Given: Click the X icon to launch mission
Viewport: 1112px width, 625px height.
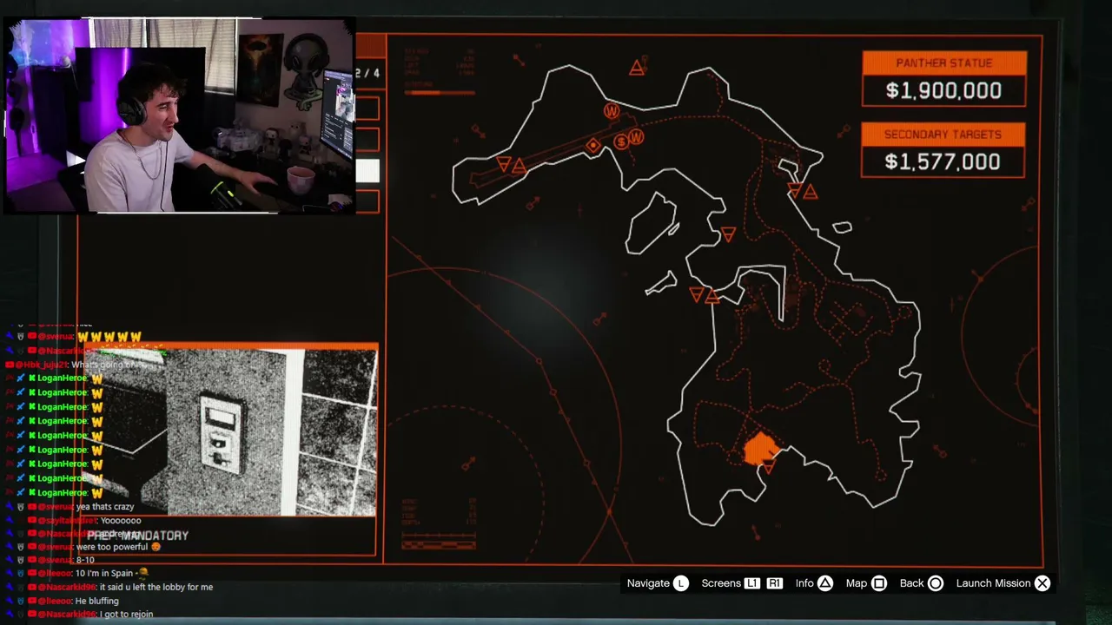Looking at the screenshot, I should 1042,583.
